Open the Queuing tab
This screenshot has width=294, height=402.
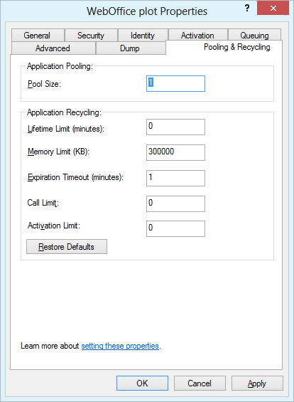(x=254, y=35)
